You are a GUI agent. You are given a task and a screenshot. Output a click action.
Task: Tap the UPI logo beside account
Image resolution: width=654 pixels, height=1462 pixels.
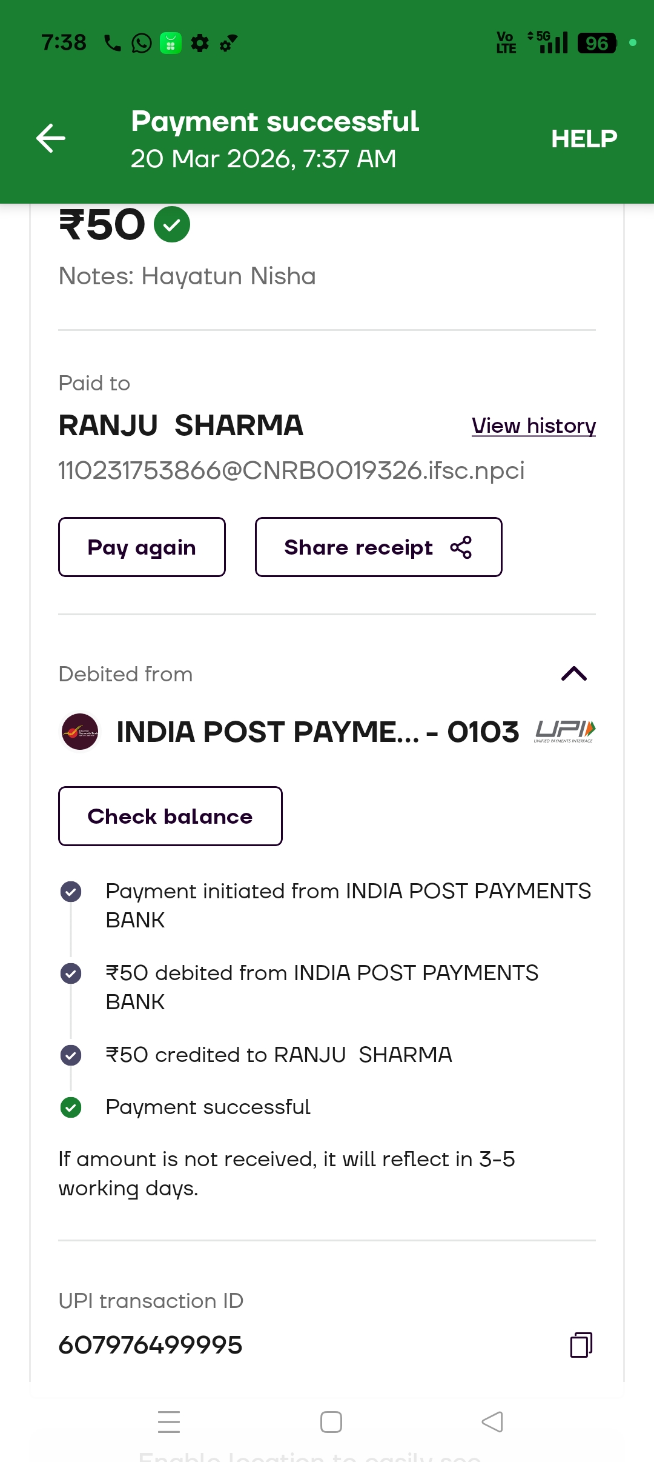tap(564, 731)
